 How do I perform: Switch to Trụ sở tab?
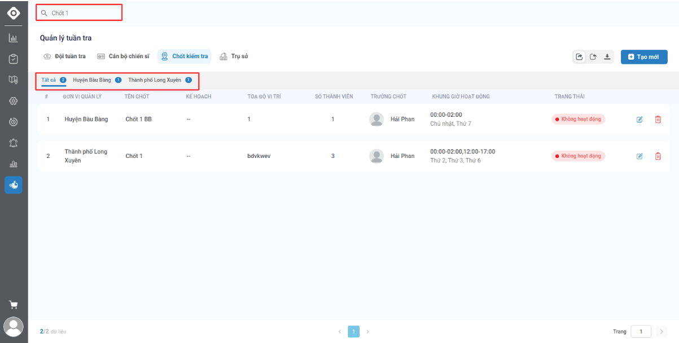[x=234, y=56]
